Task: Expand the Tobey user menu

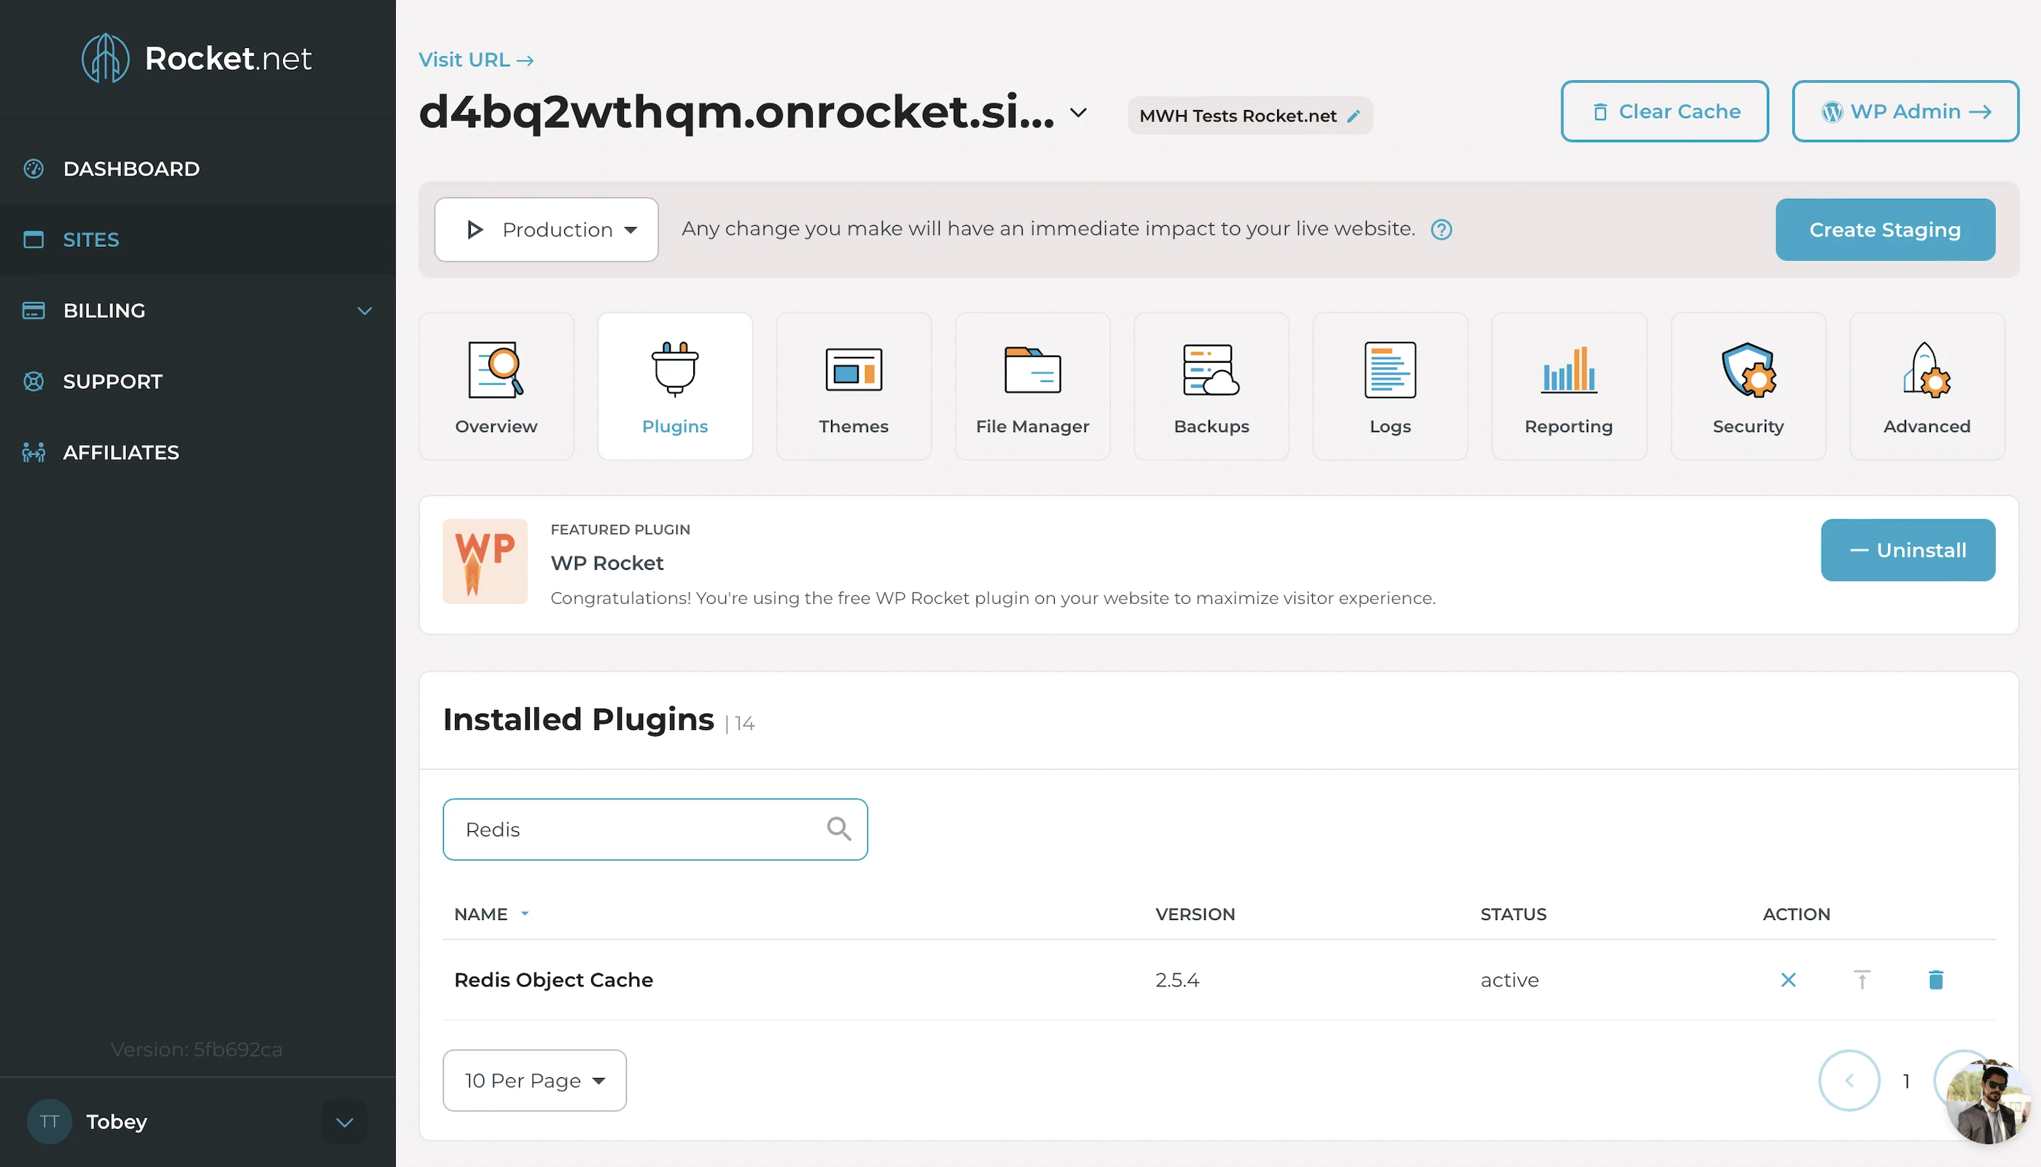Action: point(344,1122)
